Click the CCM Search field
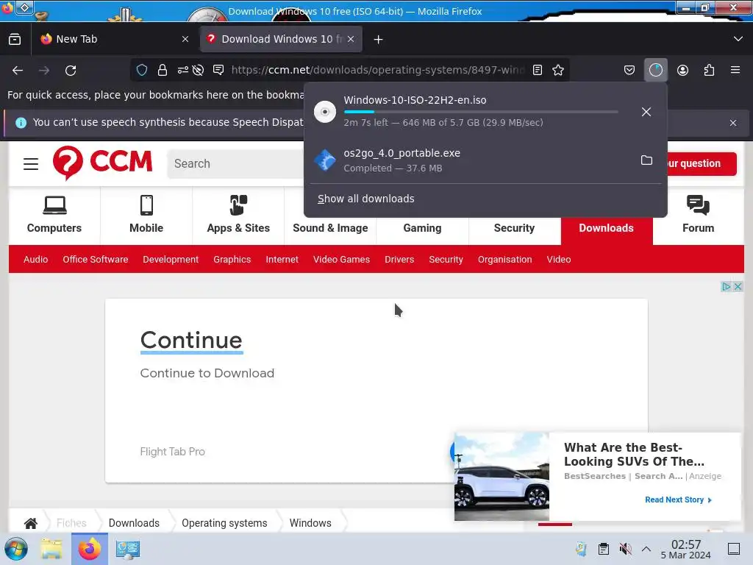Image resolution: width=753 pixels, height=565 pixels. pyautogui.click(x=235, y=164)
